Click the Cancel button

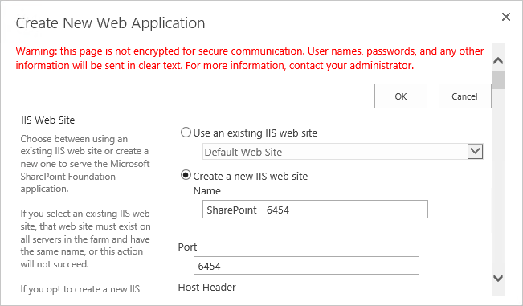pyautogui.click(x=464, y=96)
